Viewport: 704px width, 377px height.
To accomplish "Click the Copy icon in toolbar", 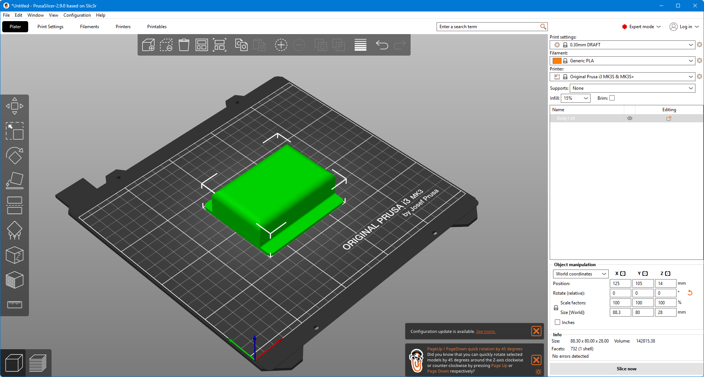I will point(241,45).
